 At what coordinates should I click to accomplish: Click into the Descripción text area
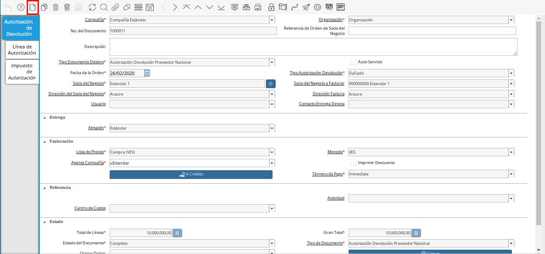click(313, 47)
